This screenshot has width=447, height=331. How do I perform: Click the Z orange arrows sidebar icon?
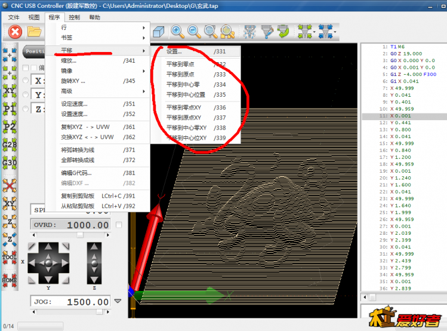click(10, 222)
